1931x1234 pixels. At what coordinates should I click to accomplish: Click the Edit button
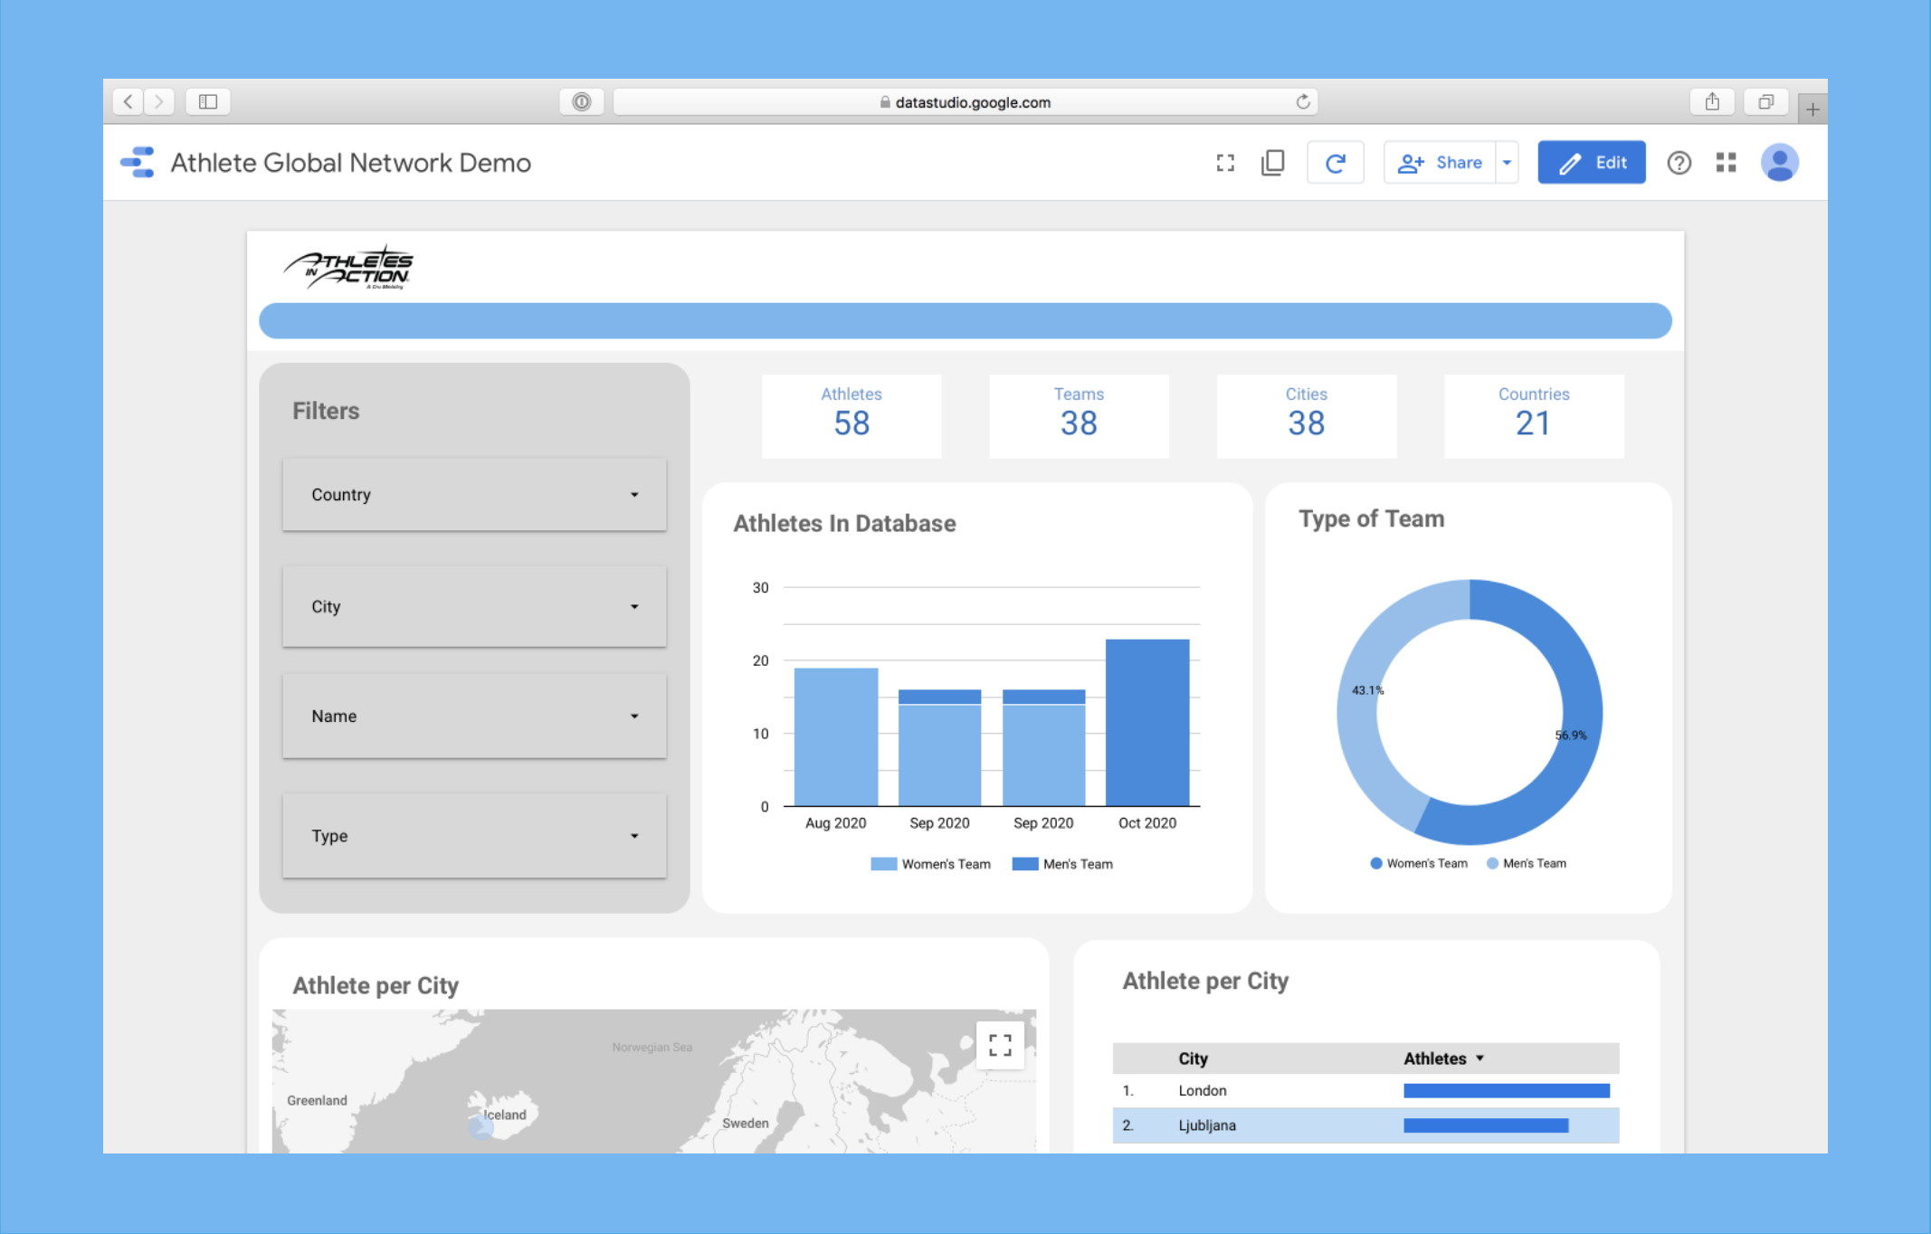click(x=1591, y=163)
